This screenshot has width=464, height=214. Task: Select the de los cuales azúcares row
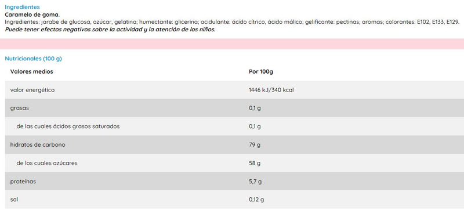(234, 163)
